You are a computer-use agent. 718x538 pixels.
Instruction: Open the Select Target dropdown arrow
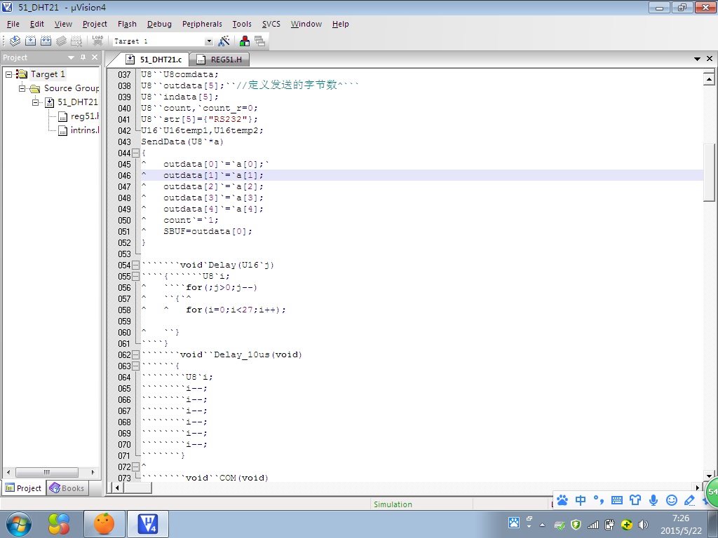(x=209, y=41)
